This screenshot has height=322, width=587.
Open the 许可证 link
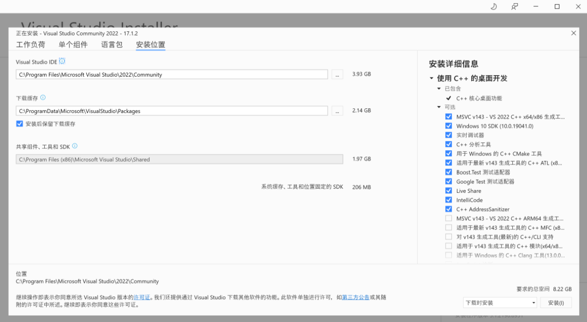pyautogui.click(x=142, y=297)
